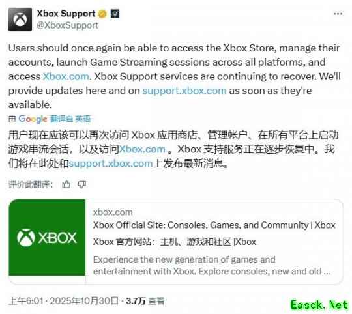Click the thumbs-down translation rating icon
352x314 pixels.
(x=82, y=184)
